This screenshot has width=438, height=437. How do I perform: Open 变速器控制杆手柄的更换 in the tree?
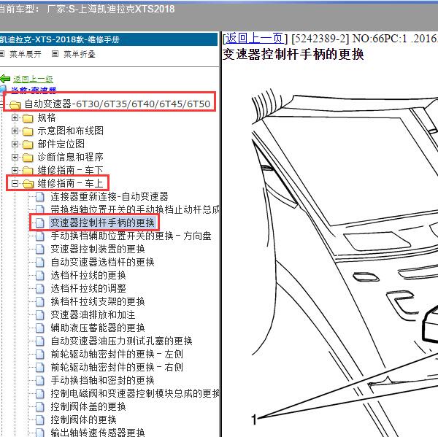102,223
